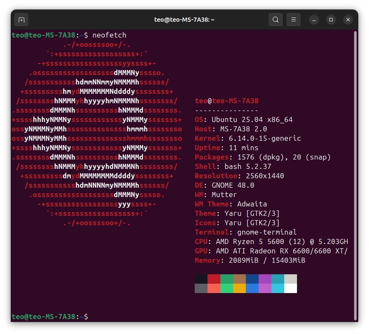Click the salmon palette block
Image resolution: width=369 pixels, height=334 pixels.
pyautogui.click(x=214, y=288)
